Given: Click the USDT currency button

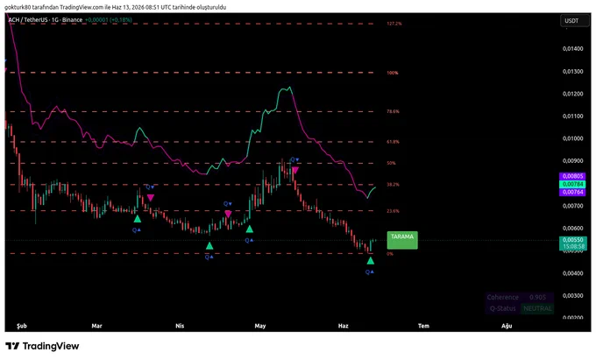Looking at the screenshot, I should (x=574, y=20).
